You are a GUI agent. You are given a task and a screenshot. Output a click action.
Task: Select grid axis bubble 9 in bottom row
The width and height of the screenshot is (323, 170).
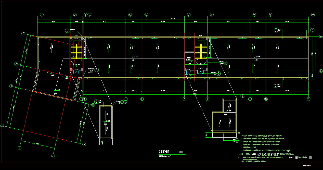click(250, 99)
